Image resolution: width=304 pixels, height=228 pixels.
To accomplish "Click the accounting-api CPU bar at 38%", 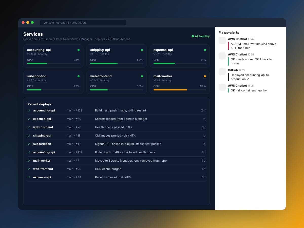I will [53, 63].
